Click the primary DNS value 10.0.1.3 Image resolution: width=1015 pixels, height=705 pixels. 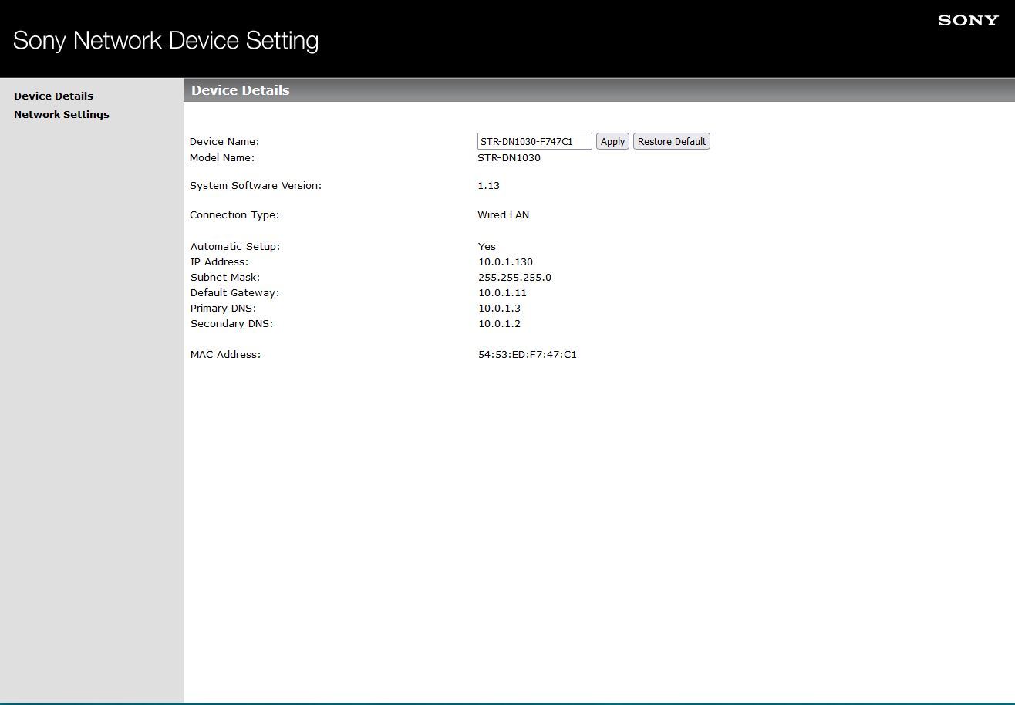pyautogui.click(x=499, y=309)
